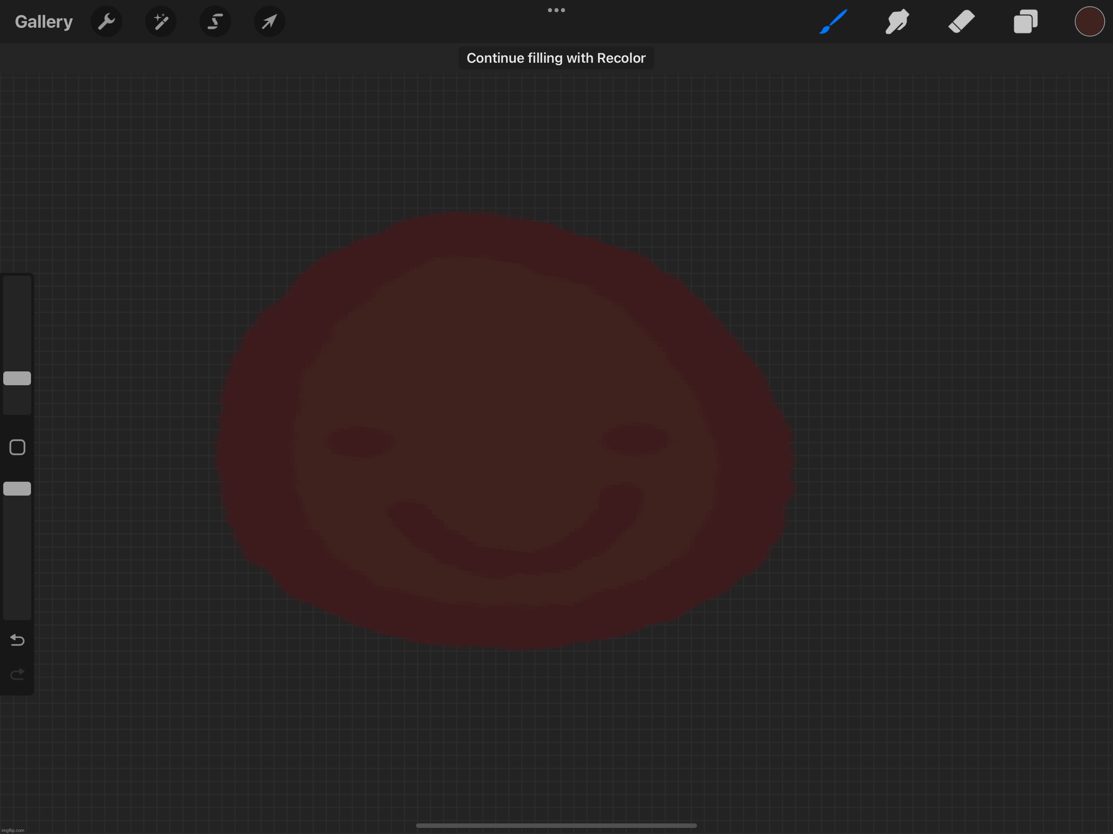The height and width of the screenshot is (834, 1113).
Task: Select the Smudge tool
Action: click(x=897, y=22)
